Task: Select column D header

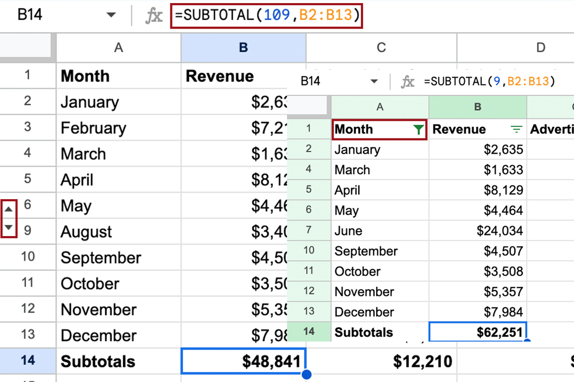Action: pyautogui.click(x=541, y=47)
